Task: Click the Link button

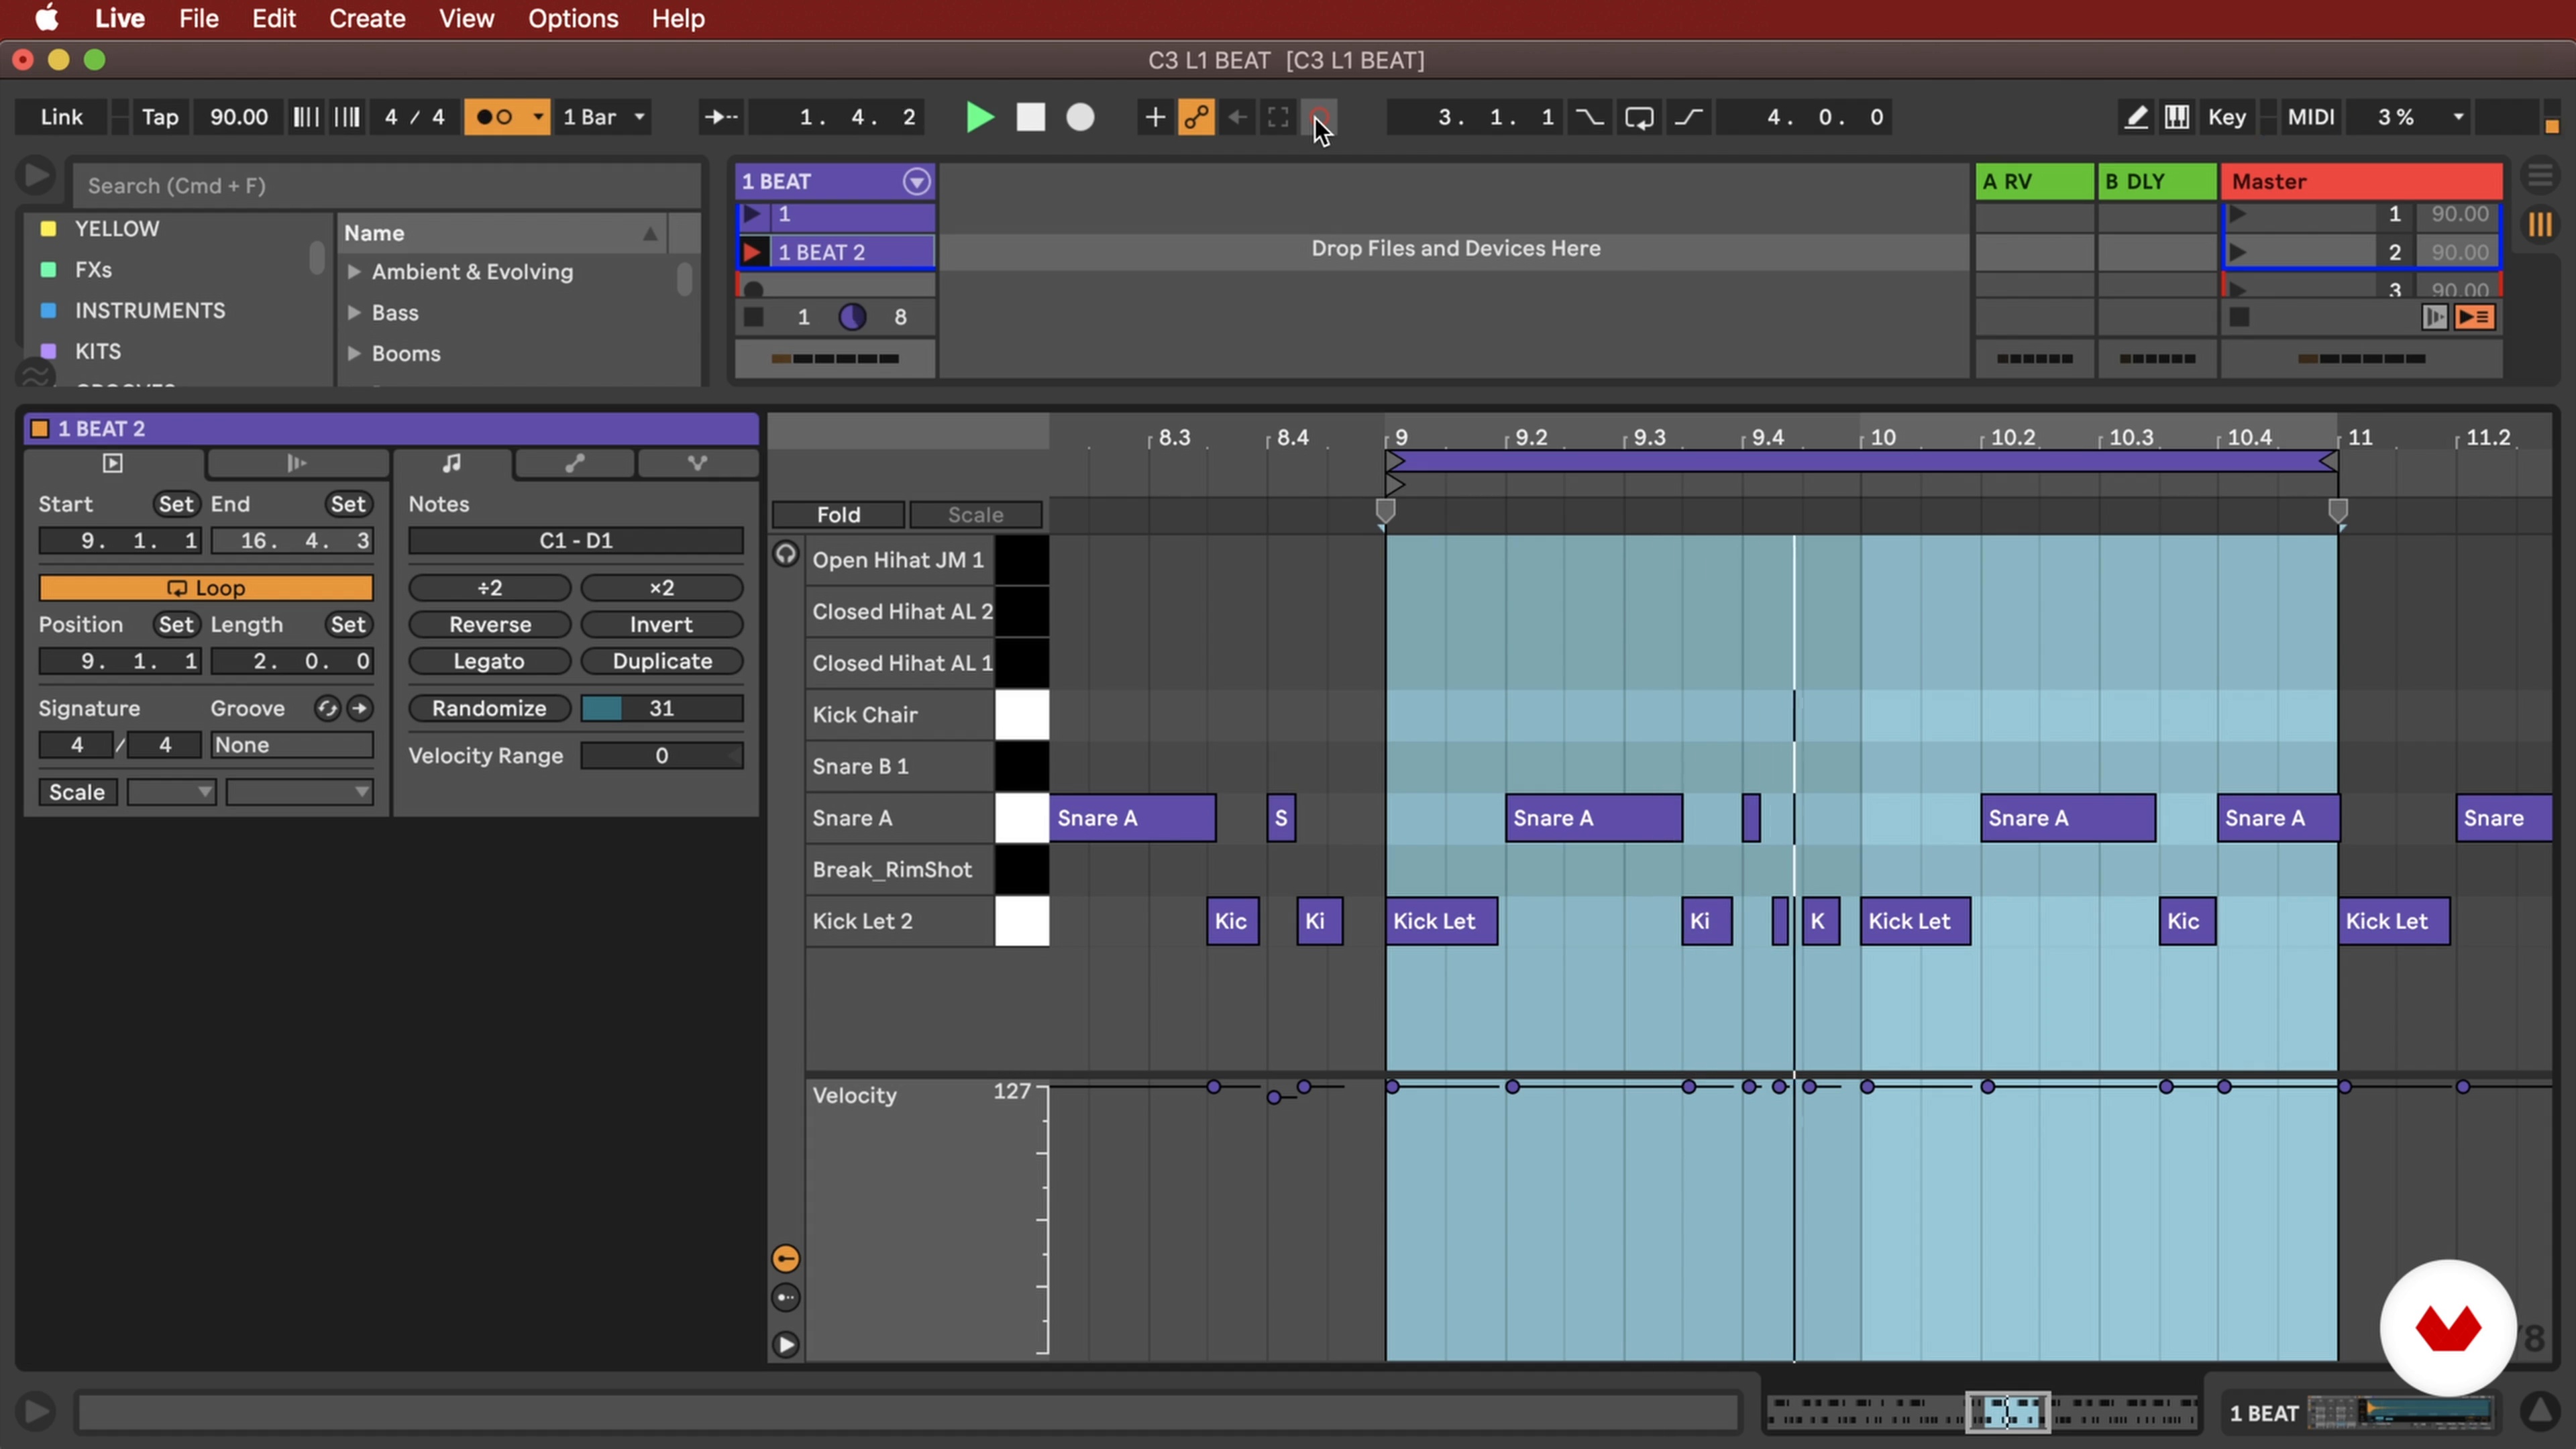Action: [x=62, y=117]
